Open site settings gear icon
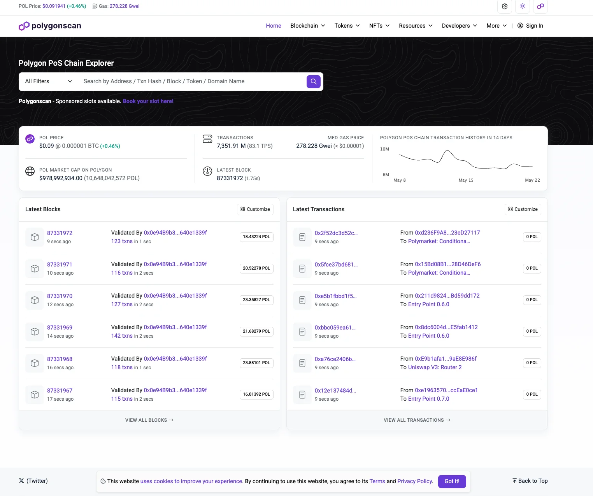 [x=505, y=6]
